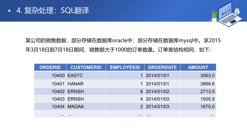Click the amount cell 1675.0

pyautogui.click(x=198, y=107)
